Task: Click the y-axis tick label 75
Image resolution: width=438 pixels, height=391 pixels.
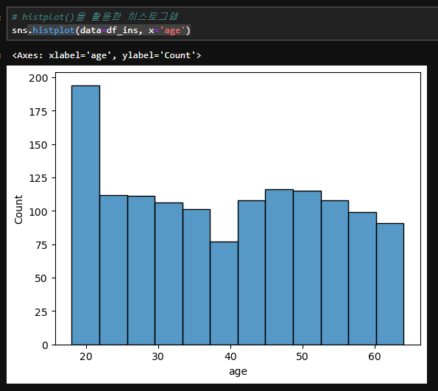Action: [x=41, y=245]
